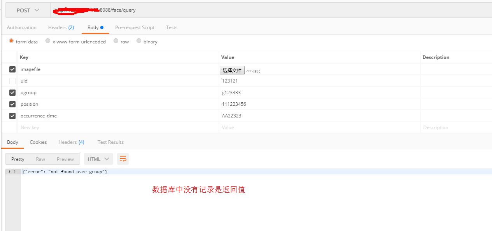
Task: Choose the binary body type radio
Action: click(139, 41)
